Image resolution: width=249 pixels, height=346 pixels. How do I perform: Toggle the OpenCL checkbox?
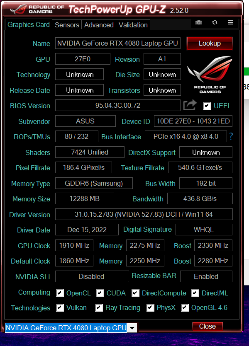pos(60,293)
